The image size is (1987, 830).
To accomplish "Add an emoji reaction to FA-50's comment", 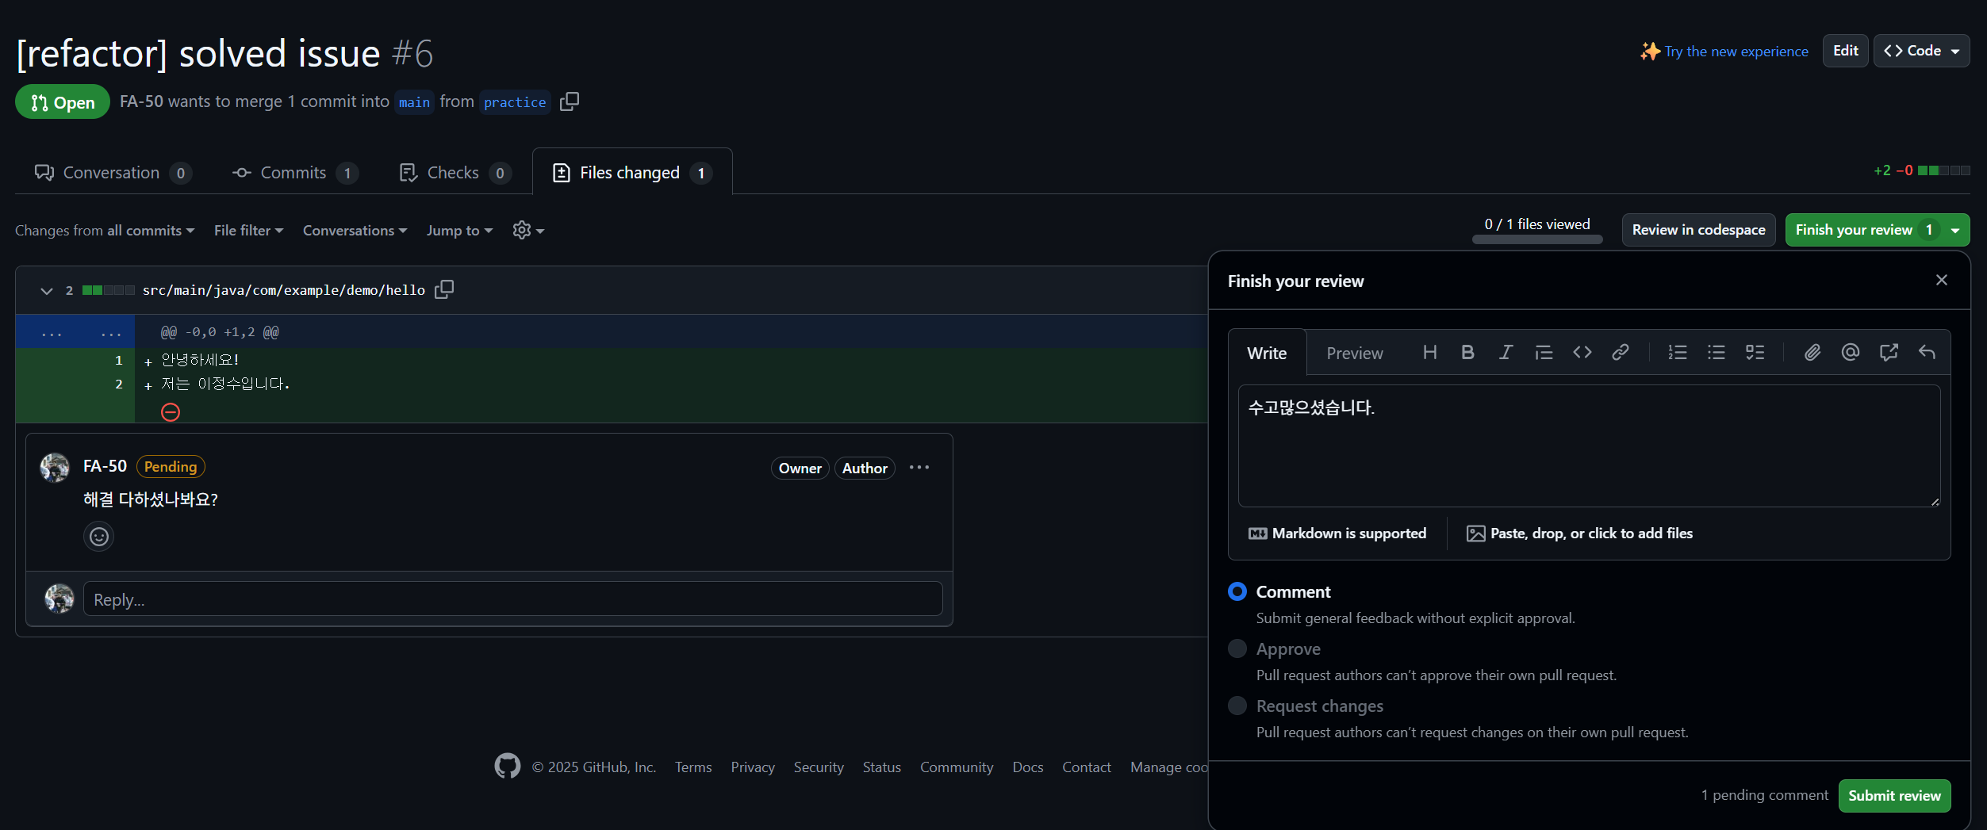I will click(x=99, y=537).
